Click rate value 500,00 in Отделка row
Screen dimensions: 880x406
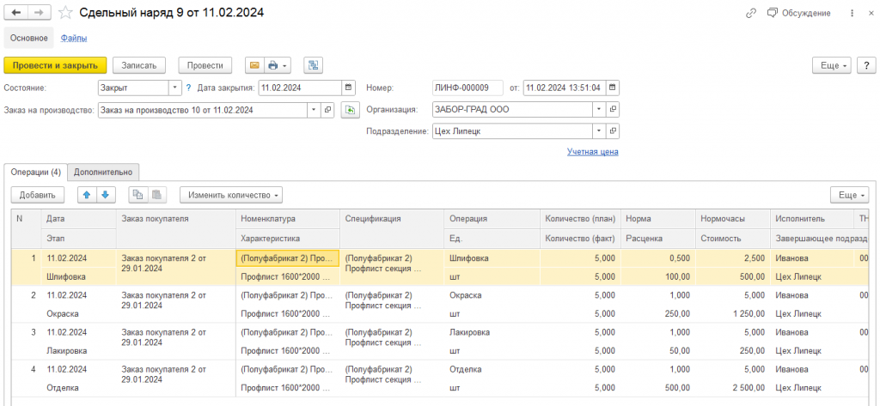click(676, 388)
